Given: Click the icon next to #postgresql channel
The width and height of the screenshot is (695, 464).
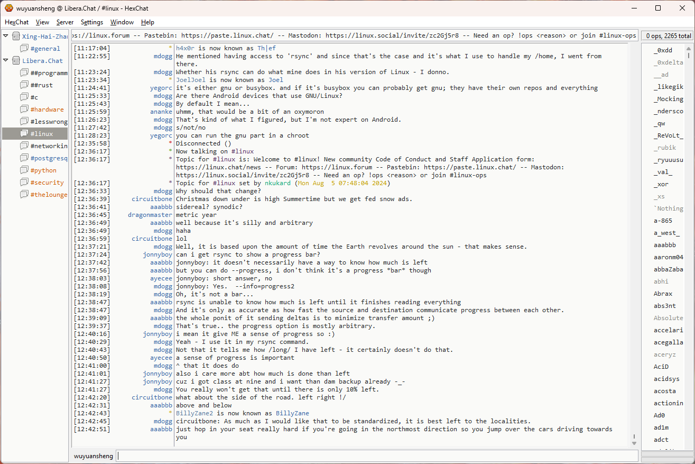Looking at the screenshot, I should tap(24, 158).
